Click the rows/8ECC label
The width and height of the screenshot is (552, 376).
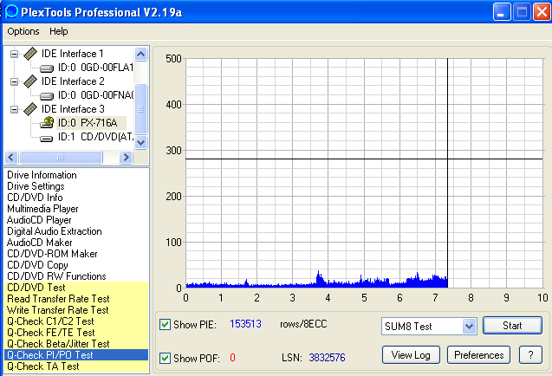(x=303, y=324)
